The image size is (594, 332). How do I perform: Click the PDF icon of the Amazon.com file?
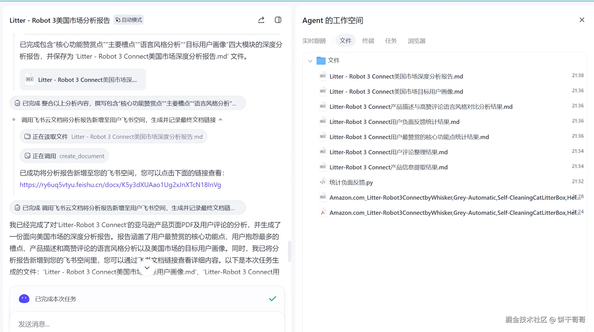click(323, 213)
